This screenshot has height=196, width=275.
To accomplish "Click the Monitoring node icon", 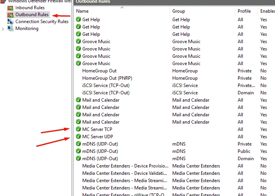I will (x=10, y=28).
